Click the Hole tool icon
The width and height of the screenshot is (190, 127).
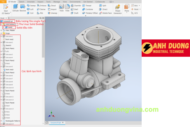[61, 7]
